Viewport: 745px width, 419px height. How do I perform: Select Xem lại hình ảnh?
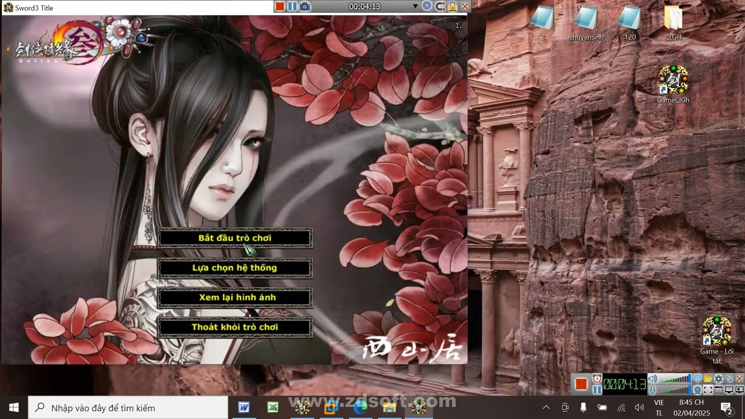click(235, 297)
